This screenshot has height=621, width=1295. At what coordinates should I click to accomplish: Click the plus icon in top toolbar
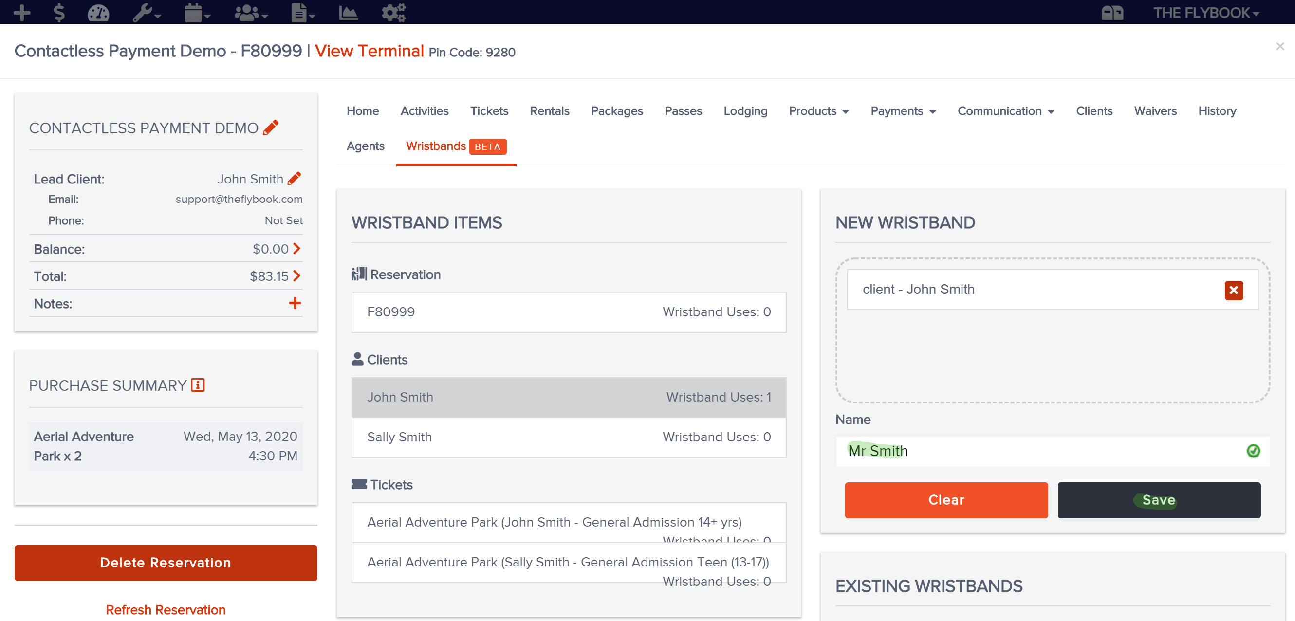(x=21, y=12)
